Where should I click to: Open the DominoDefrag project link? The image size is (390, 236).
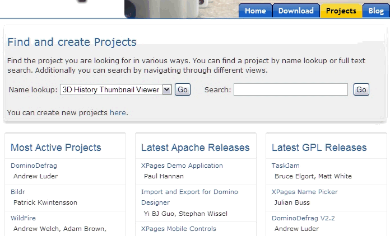coord(34,166)
